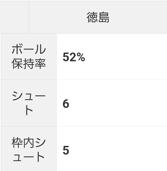This screenshot has width=167, height=171.
Task: Click the 徳島 column header
Action: tap(98, 17)
